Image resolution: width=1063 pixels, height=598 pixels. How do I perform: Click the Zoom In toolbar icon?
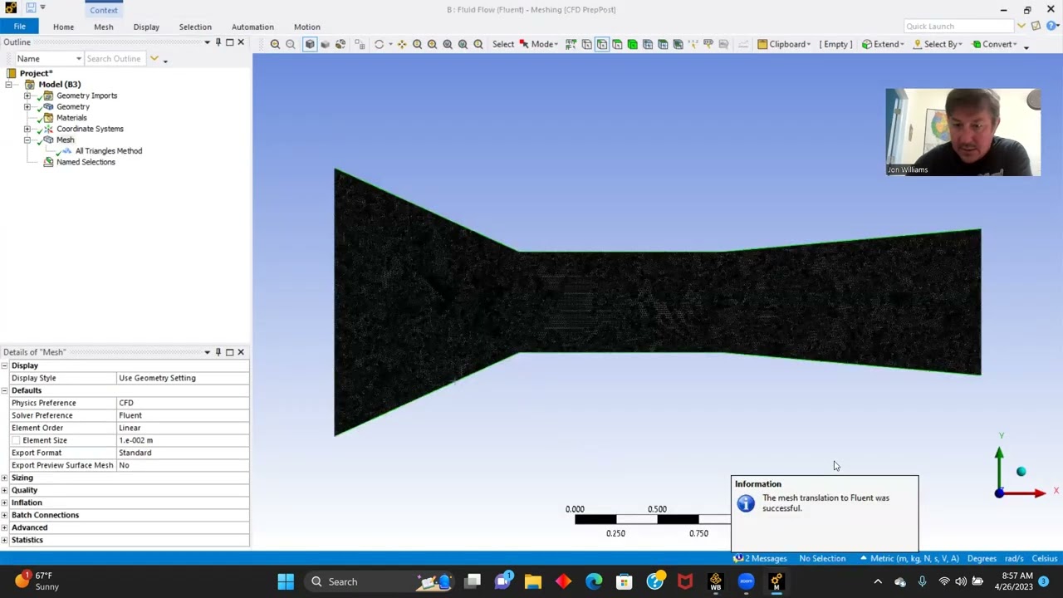click(x=275, y=44)
